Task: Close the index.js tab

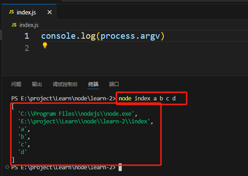Action: click(x=50, y=12)
